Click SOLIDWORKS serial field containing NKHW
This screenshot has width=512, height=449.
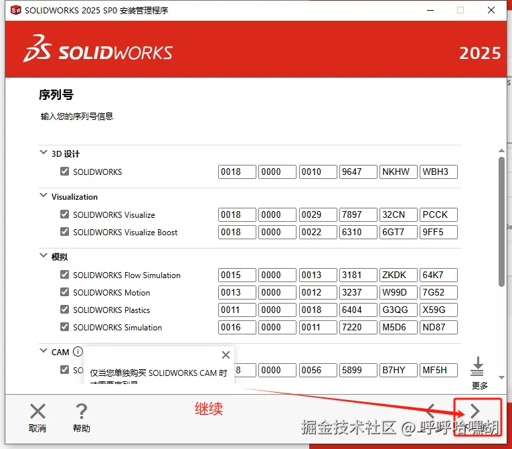tap(398, 172)
